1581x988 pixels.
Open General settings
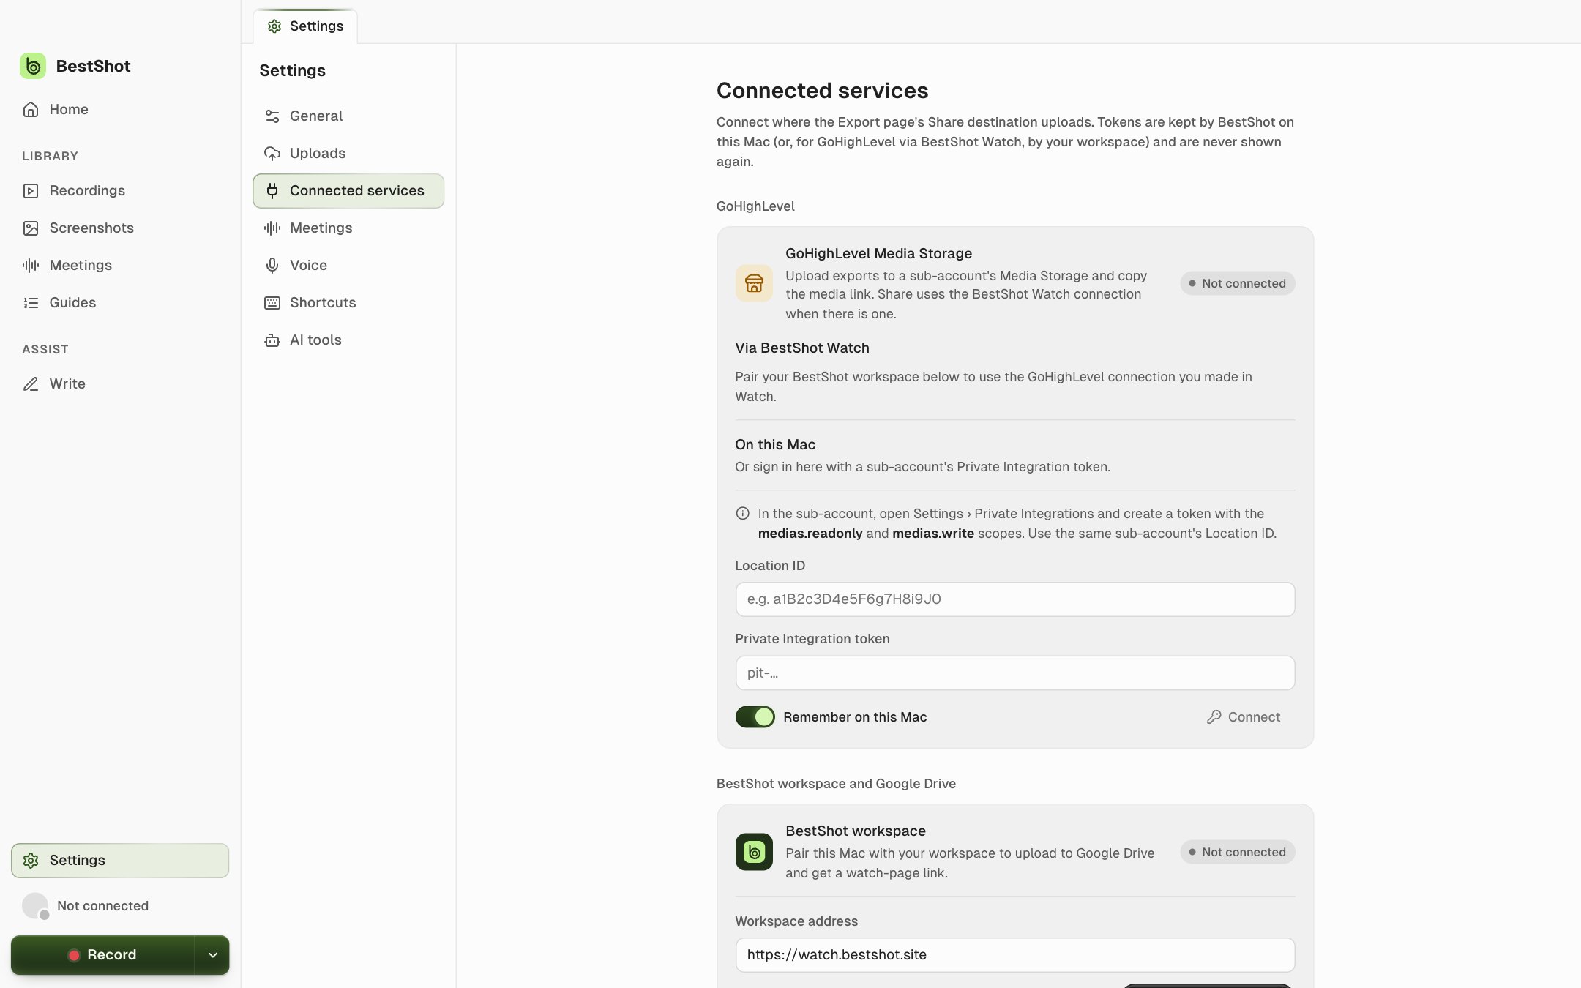pos(348,116)
